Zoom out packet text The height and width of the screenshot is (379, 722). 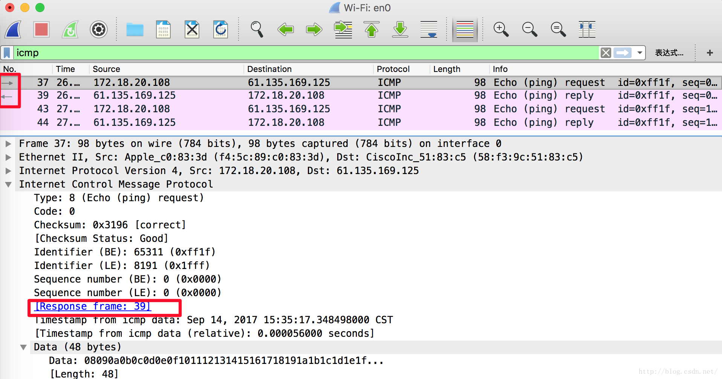click(x=530, y=29)
